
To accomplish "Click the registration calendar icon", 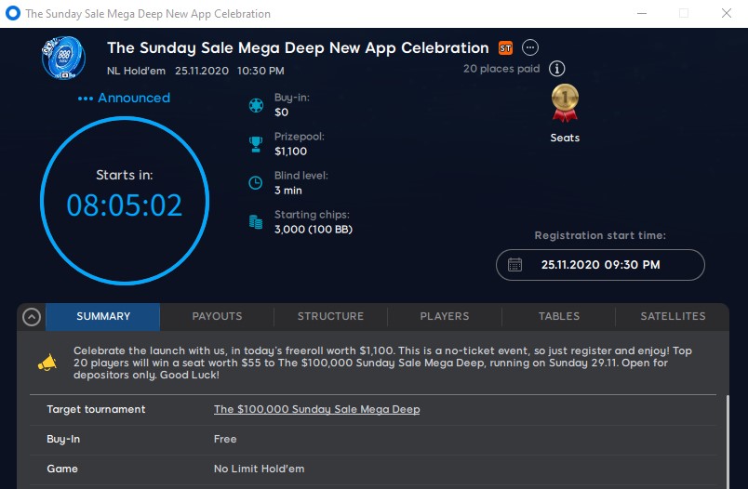I will pyautogui.click(x=515, y=265).
